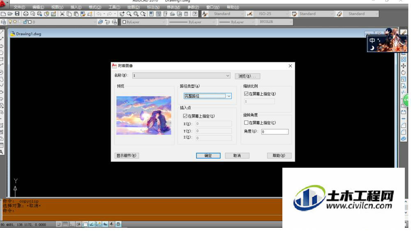
Task: Open the 视图(V) menu
Action: [x=57, y=7]
